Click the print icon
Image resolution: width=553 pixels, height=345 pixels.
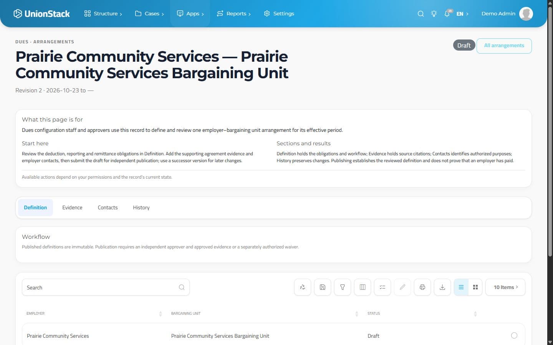422,287
